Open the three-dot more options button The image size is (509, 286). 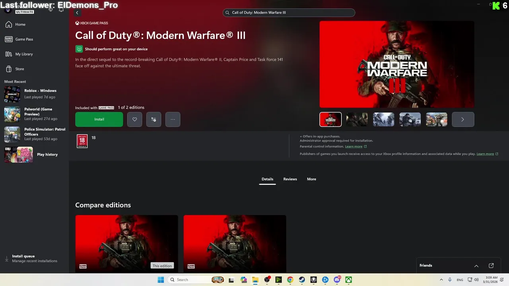click(x=173, y=119)
